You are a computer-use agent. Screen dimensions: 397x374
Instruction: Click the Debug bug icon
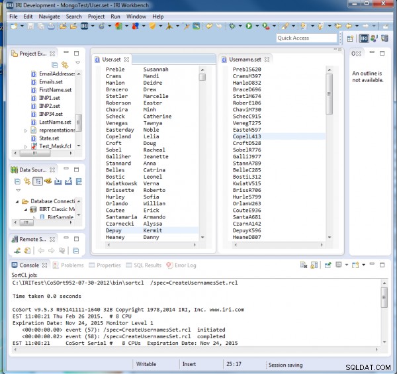coord(232,26)
